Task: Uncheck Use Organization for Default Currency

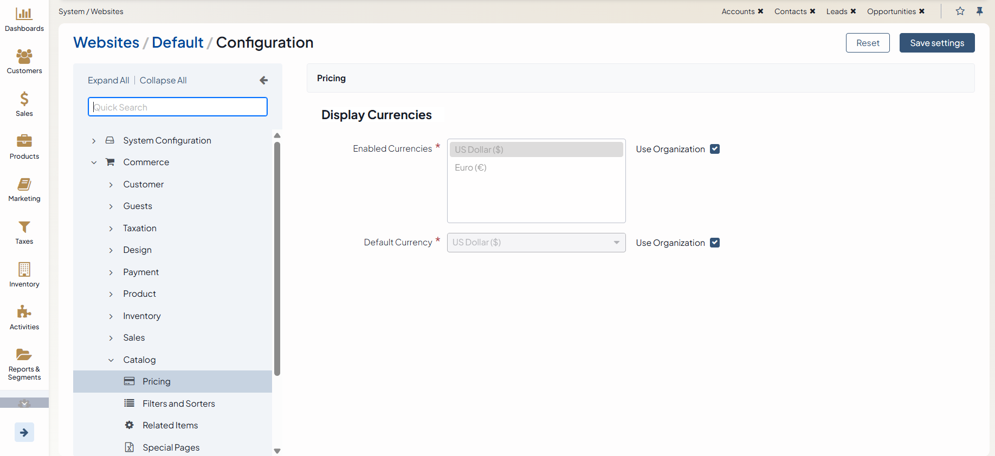Action: point(715,243)
